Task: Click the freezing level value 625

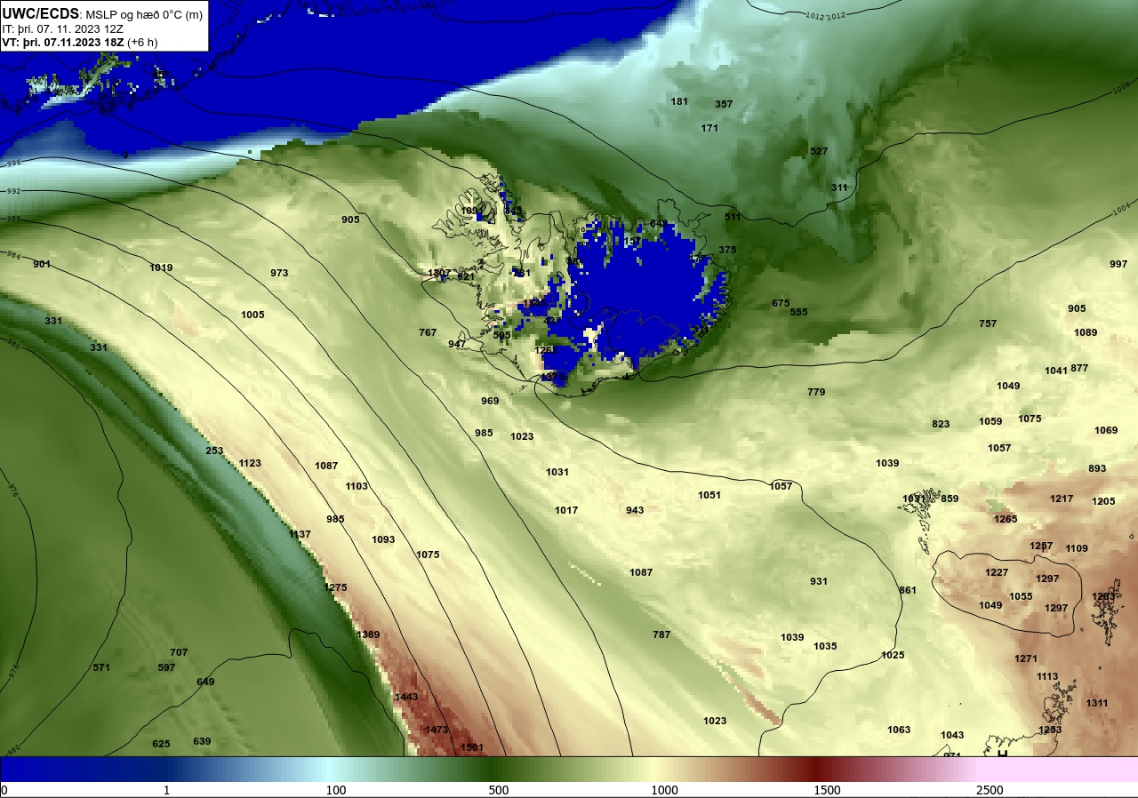Action: click(161, 744)
